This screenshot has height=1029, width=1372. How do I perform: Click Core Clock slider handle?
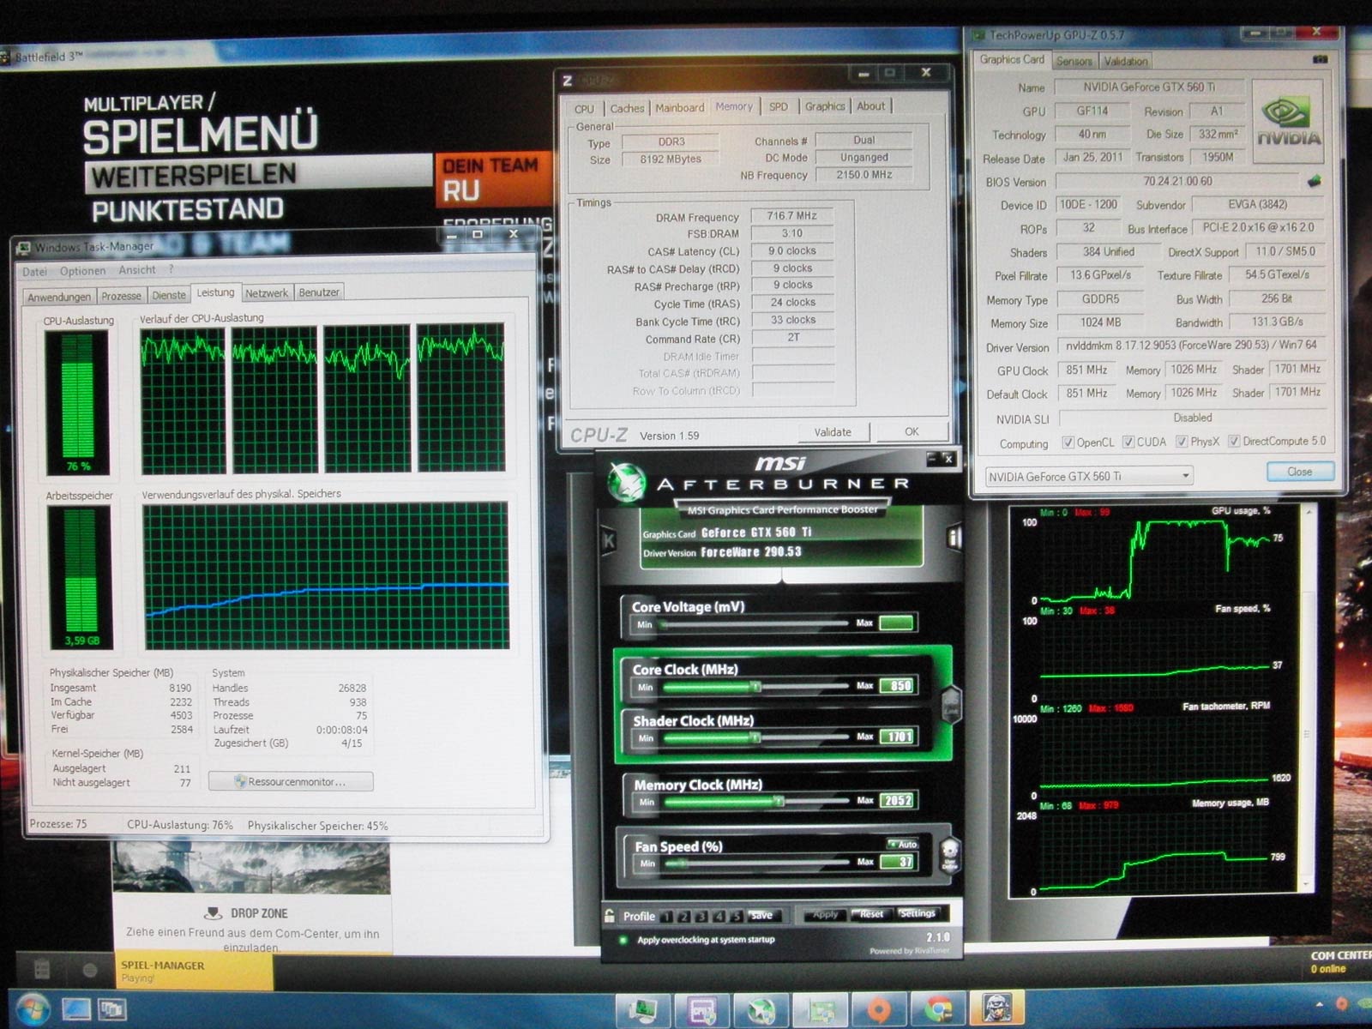[x=755, y=686]
